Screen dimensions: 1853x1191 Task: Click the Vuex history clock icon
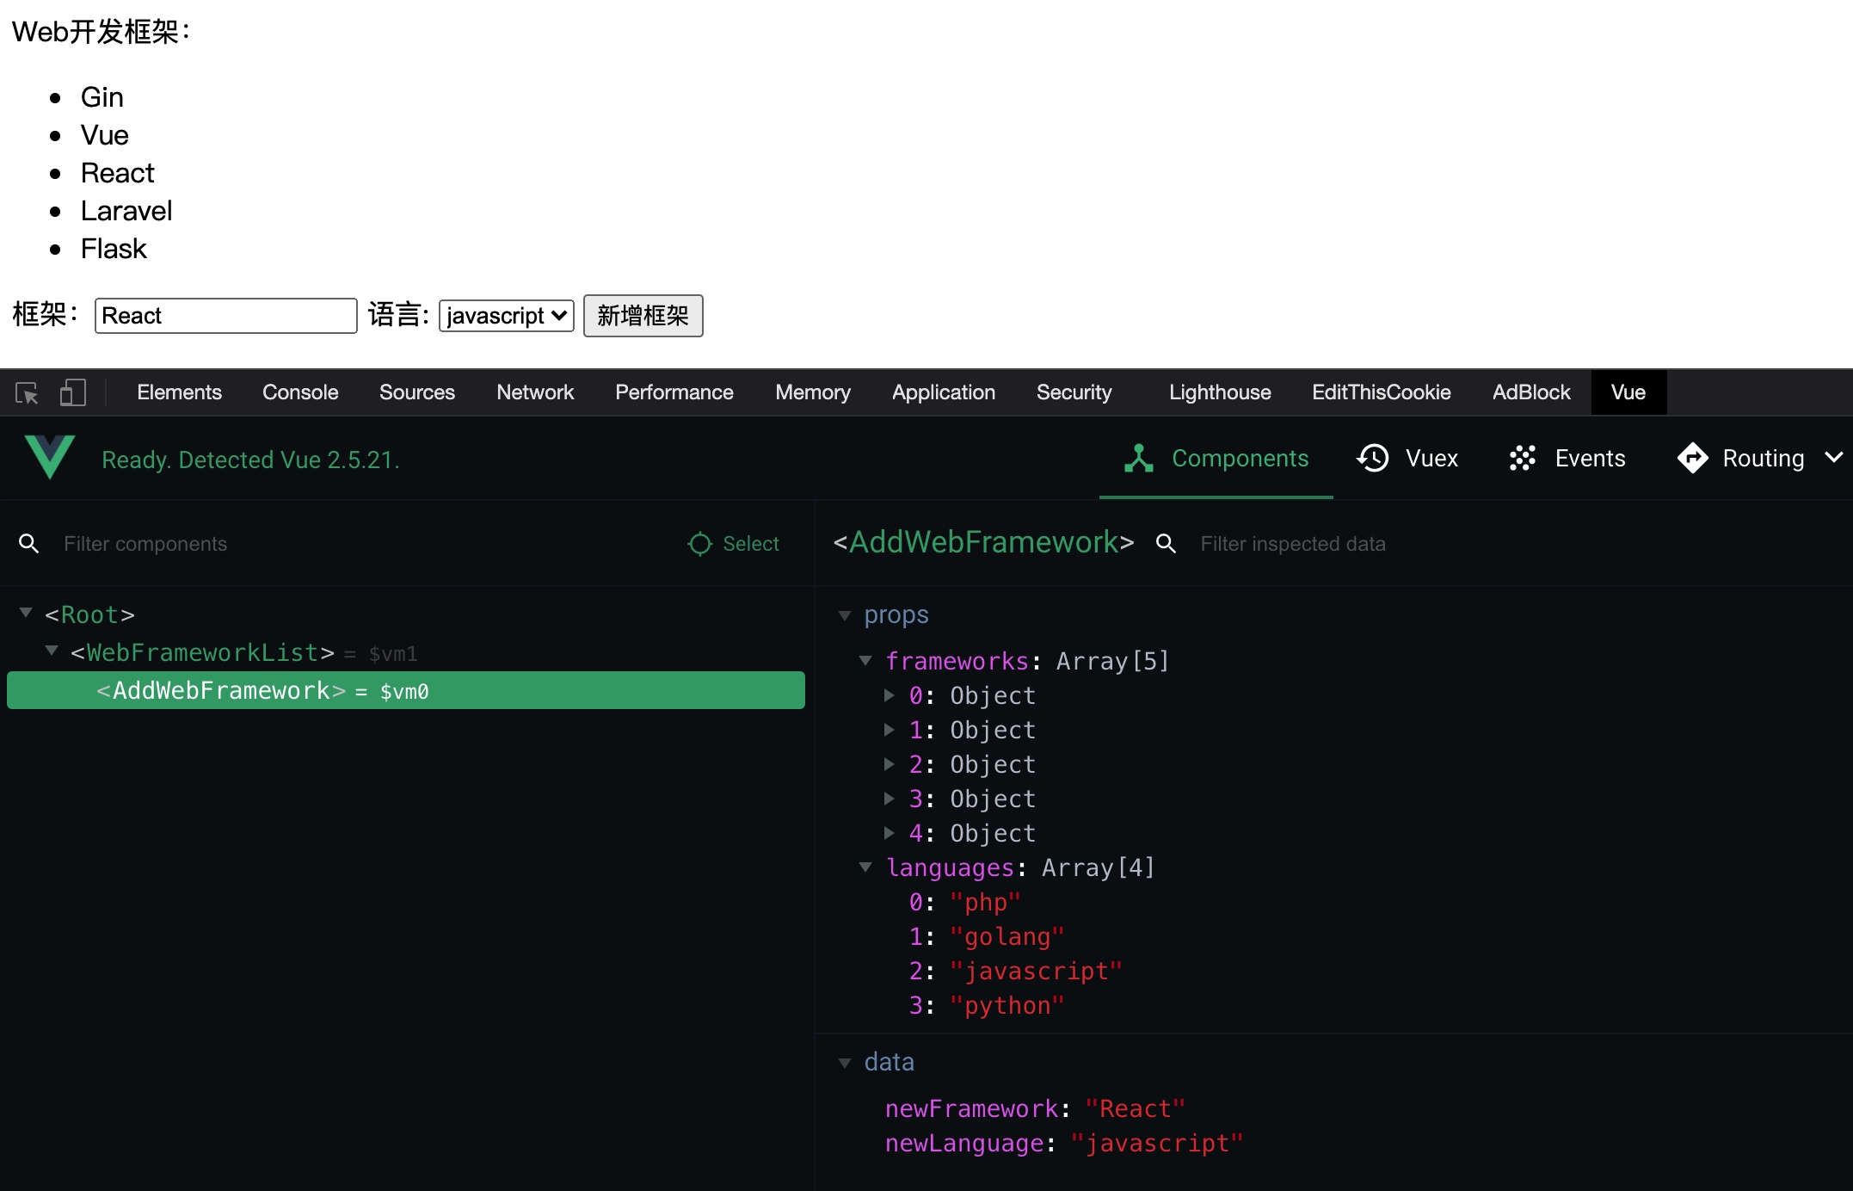[1373, 458]
